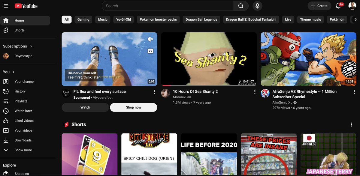The height and width of the screenshot is (176, 360).
Task: Toggle closed captions on the ad
Action: click(150, 51)
